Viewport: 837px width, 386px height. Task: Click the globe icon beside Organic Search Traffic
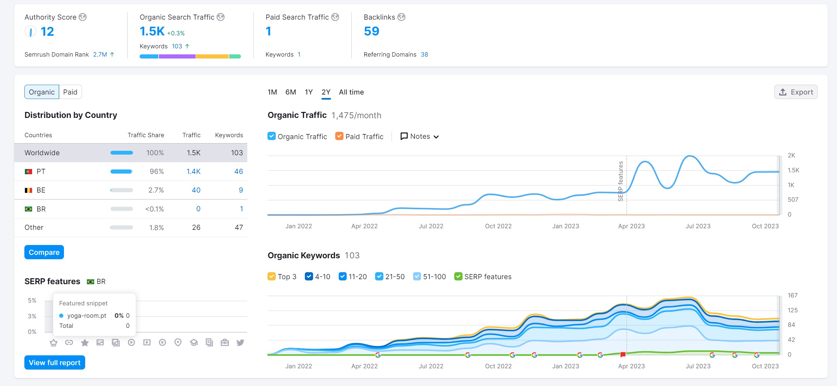221,17
